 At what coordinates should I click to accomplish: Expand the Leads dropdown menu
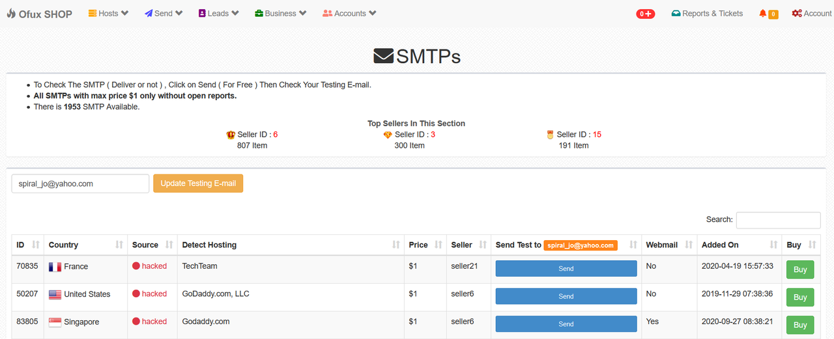(219, 13)
